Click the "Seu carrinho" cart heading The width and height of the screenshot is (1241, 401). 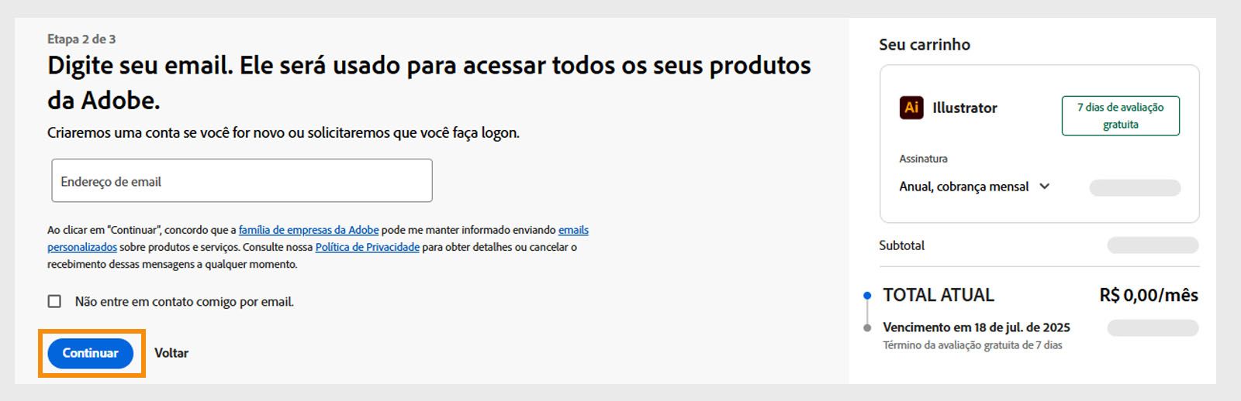925,45
